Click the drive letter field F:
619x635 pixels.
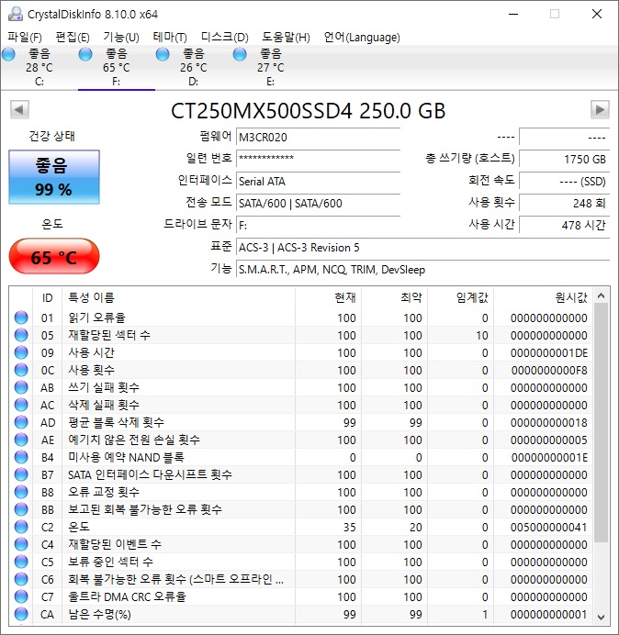click(318, 225)
